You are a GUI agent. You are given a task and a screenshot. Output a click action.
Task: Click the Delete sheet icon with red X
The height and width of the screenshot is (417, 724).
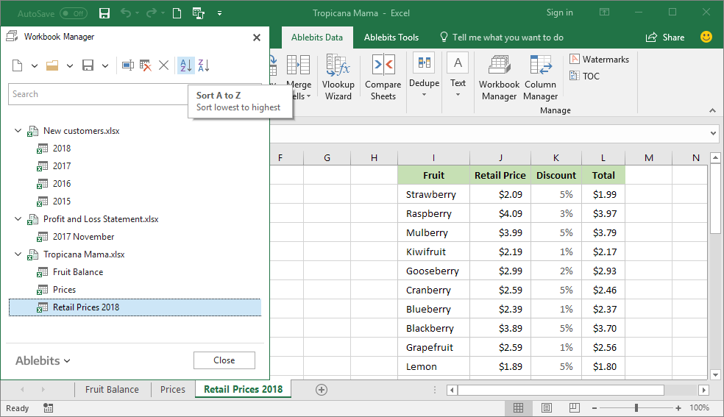coord(146,65)
